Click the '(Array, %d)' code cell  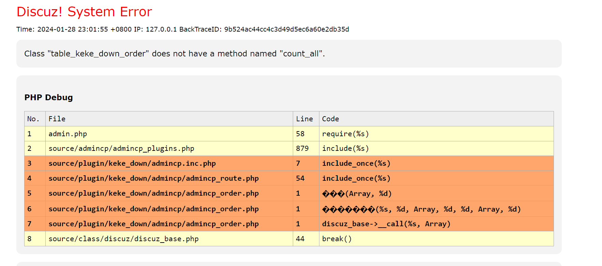pos(436,193)
